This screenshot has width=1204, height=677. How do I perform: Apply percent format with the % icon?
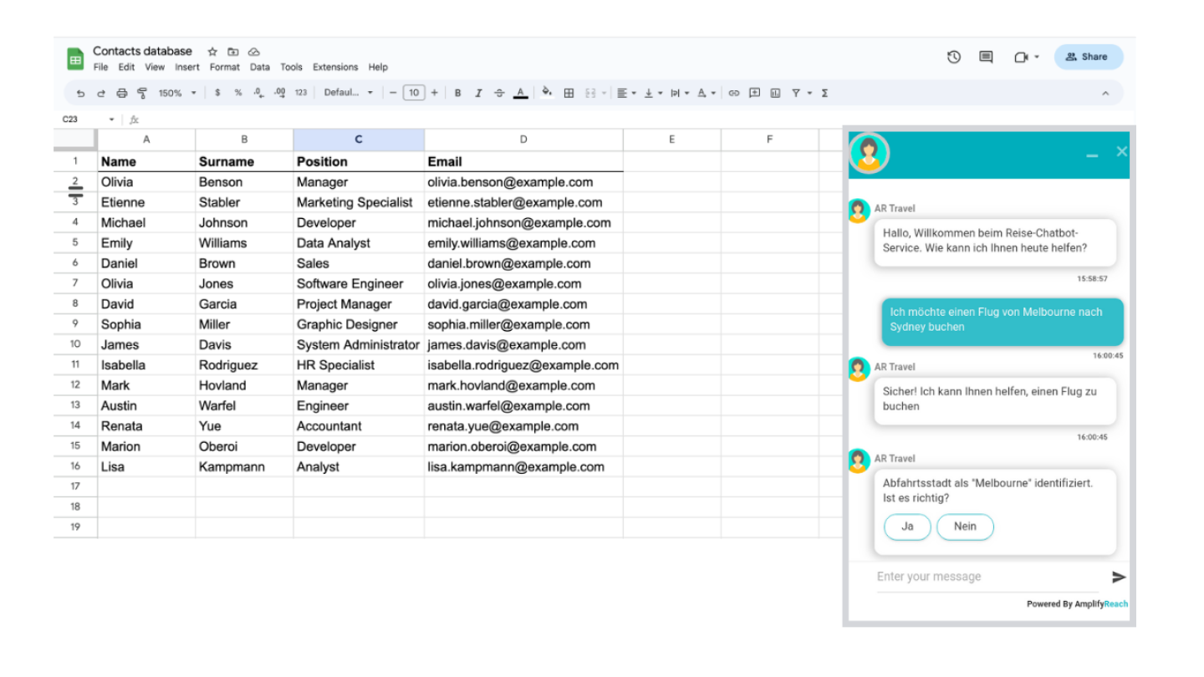(238, 94)
